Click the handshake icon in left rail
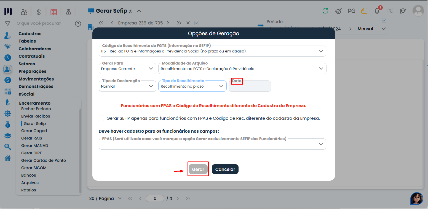Screen dimensions: 428x209 [8, 46]
